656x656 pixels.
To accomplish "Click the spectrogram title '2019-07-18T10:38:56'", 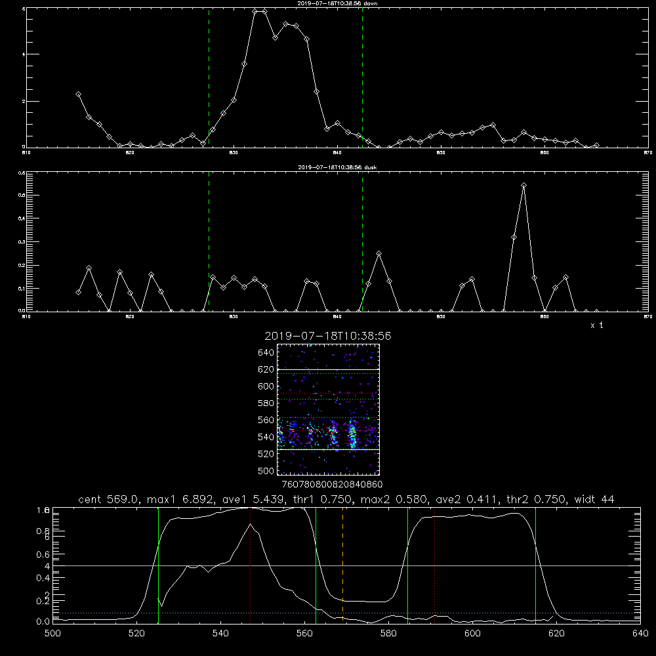I will [x=328, y=337].
